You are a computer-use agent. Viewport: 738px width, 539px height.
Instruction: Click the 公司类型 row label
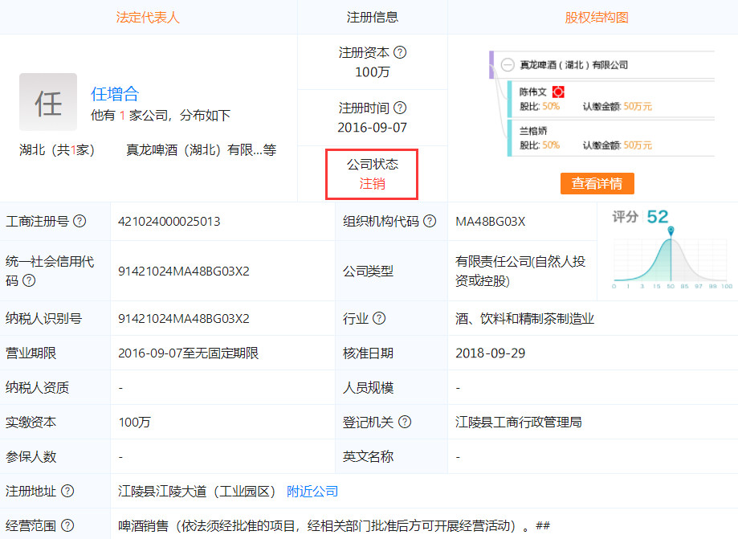pos(368,272)
